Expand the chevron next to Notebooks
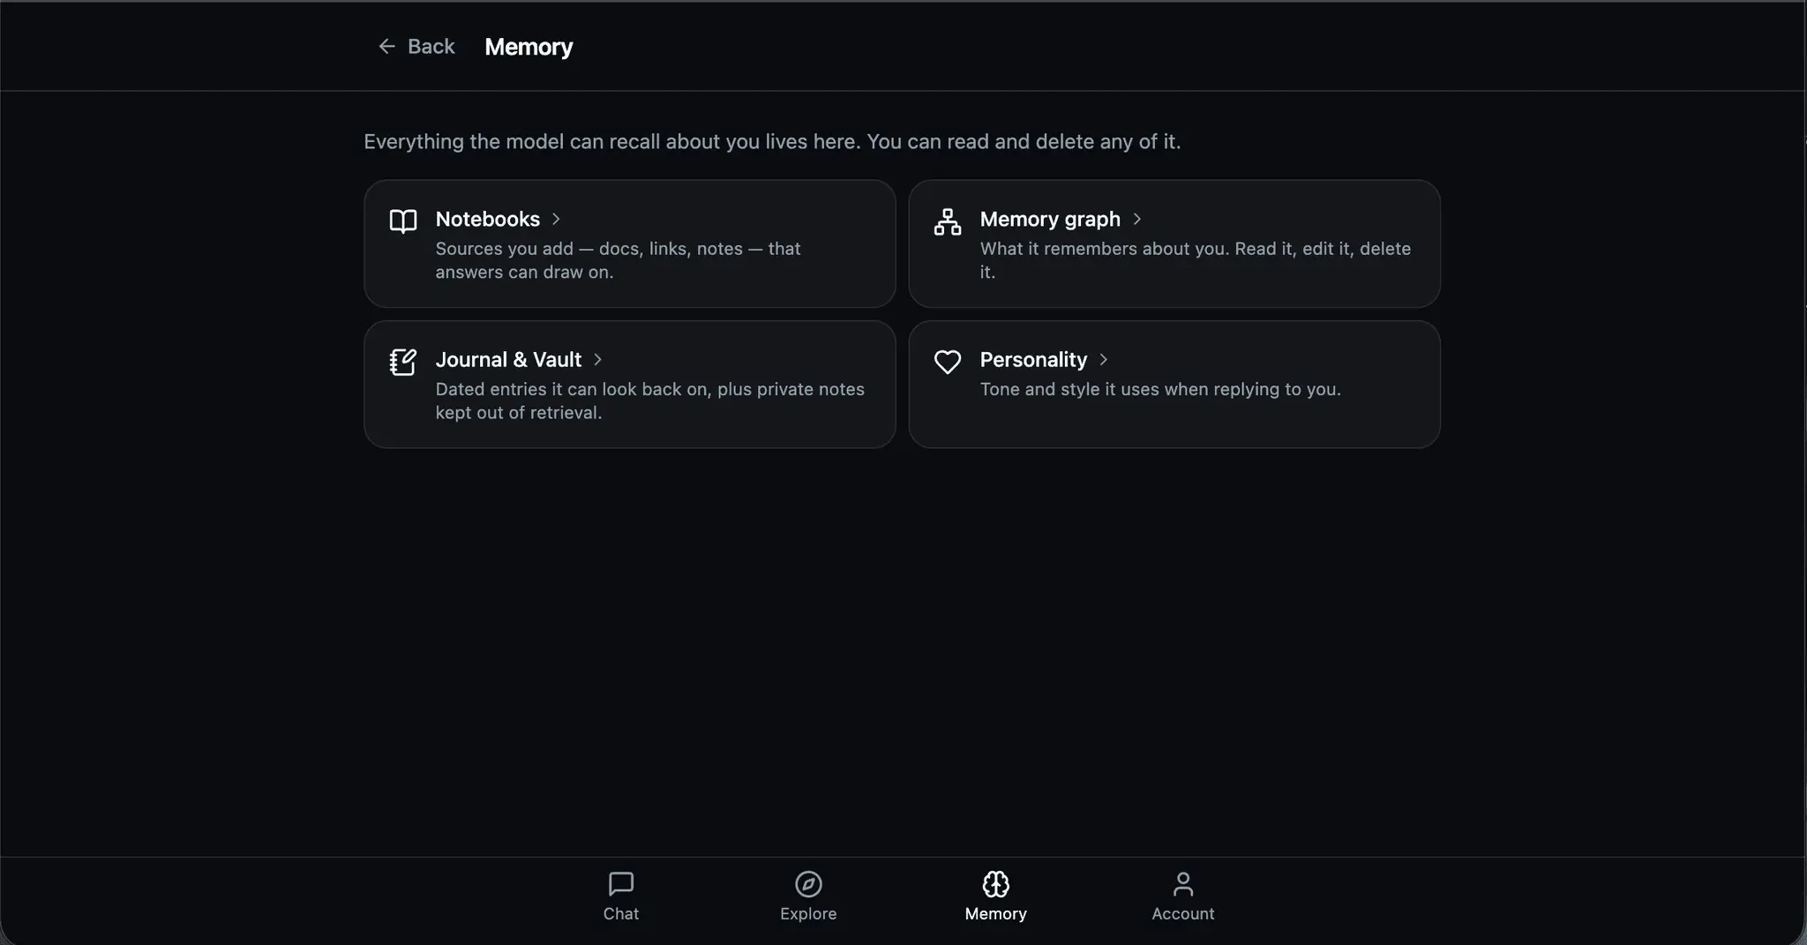 pyautogui.click(x=556, y=219)
